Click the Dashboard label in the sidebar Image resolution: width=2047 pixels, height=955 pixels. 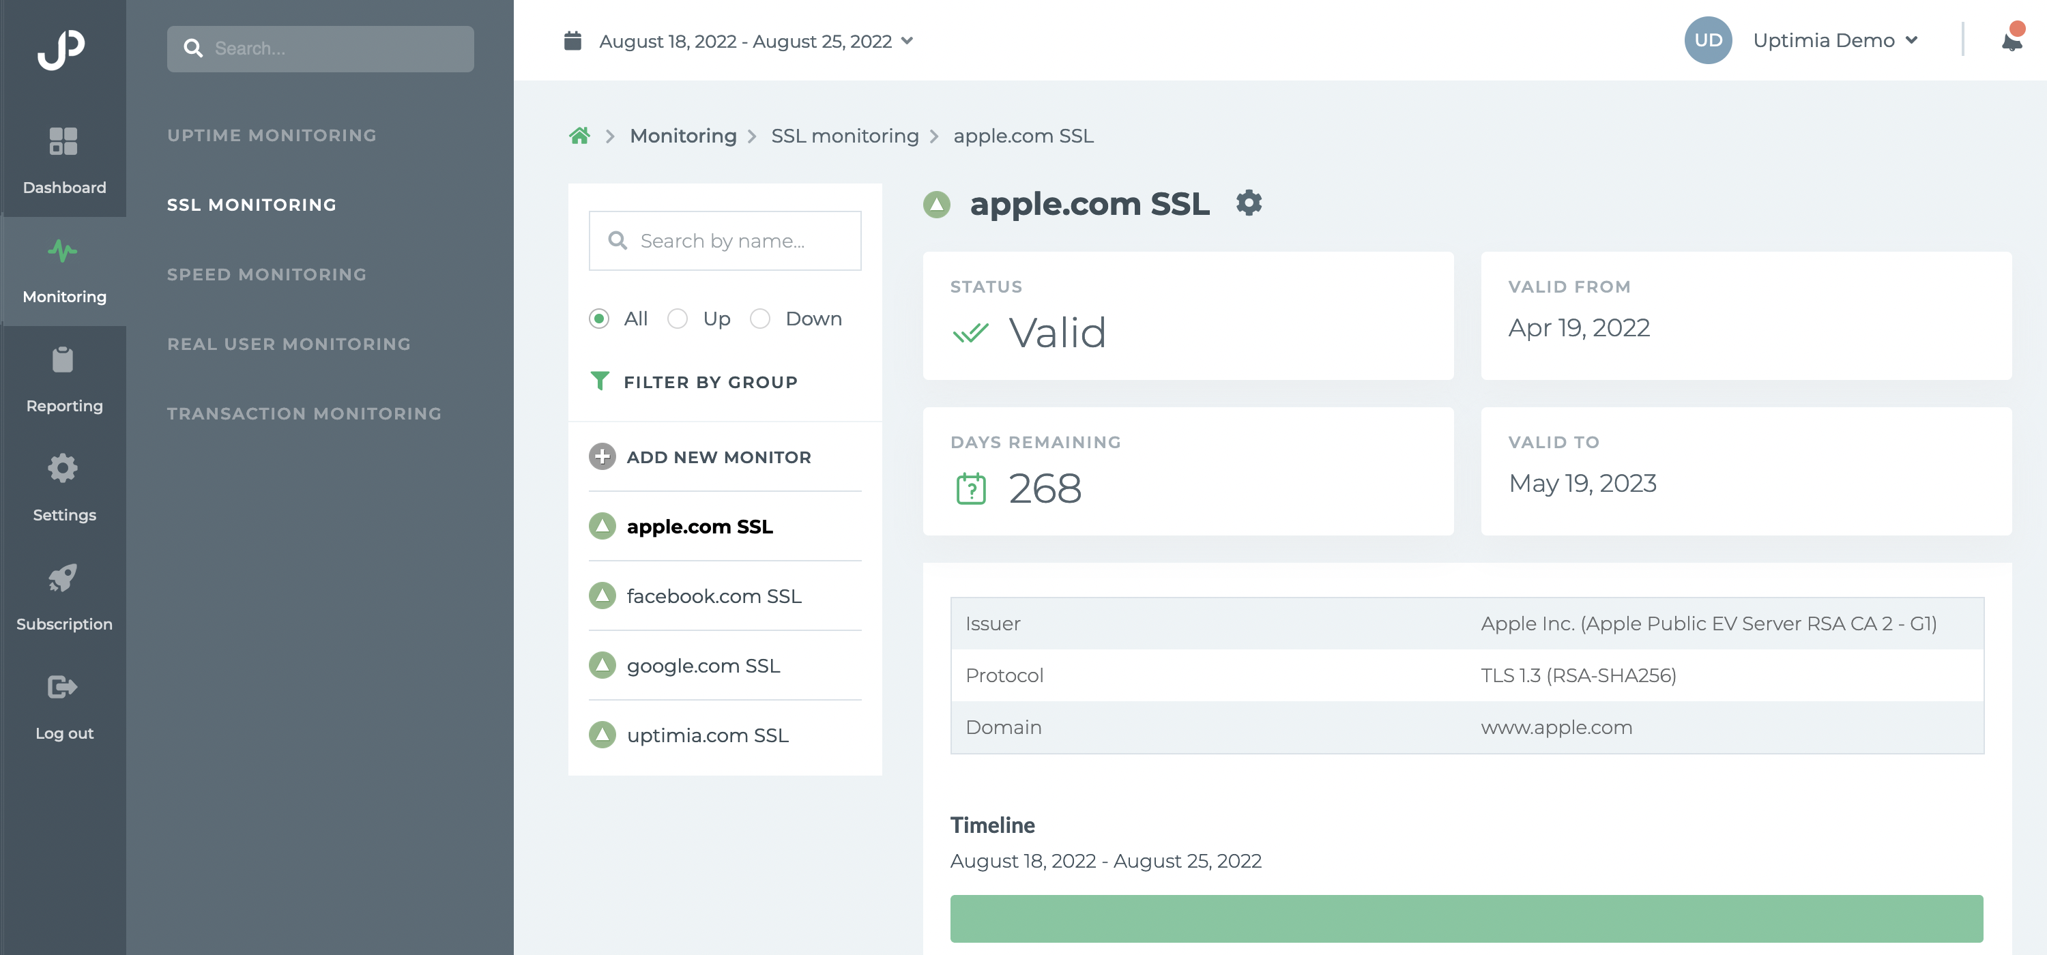pyautogui.click(x=64, y=188)
